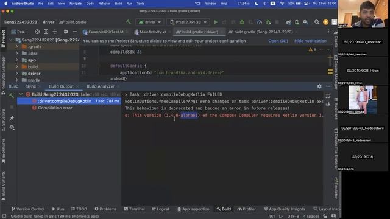Open the Terminal tool window
Viewport: 390px width, 219px height.
coord(134,209)
